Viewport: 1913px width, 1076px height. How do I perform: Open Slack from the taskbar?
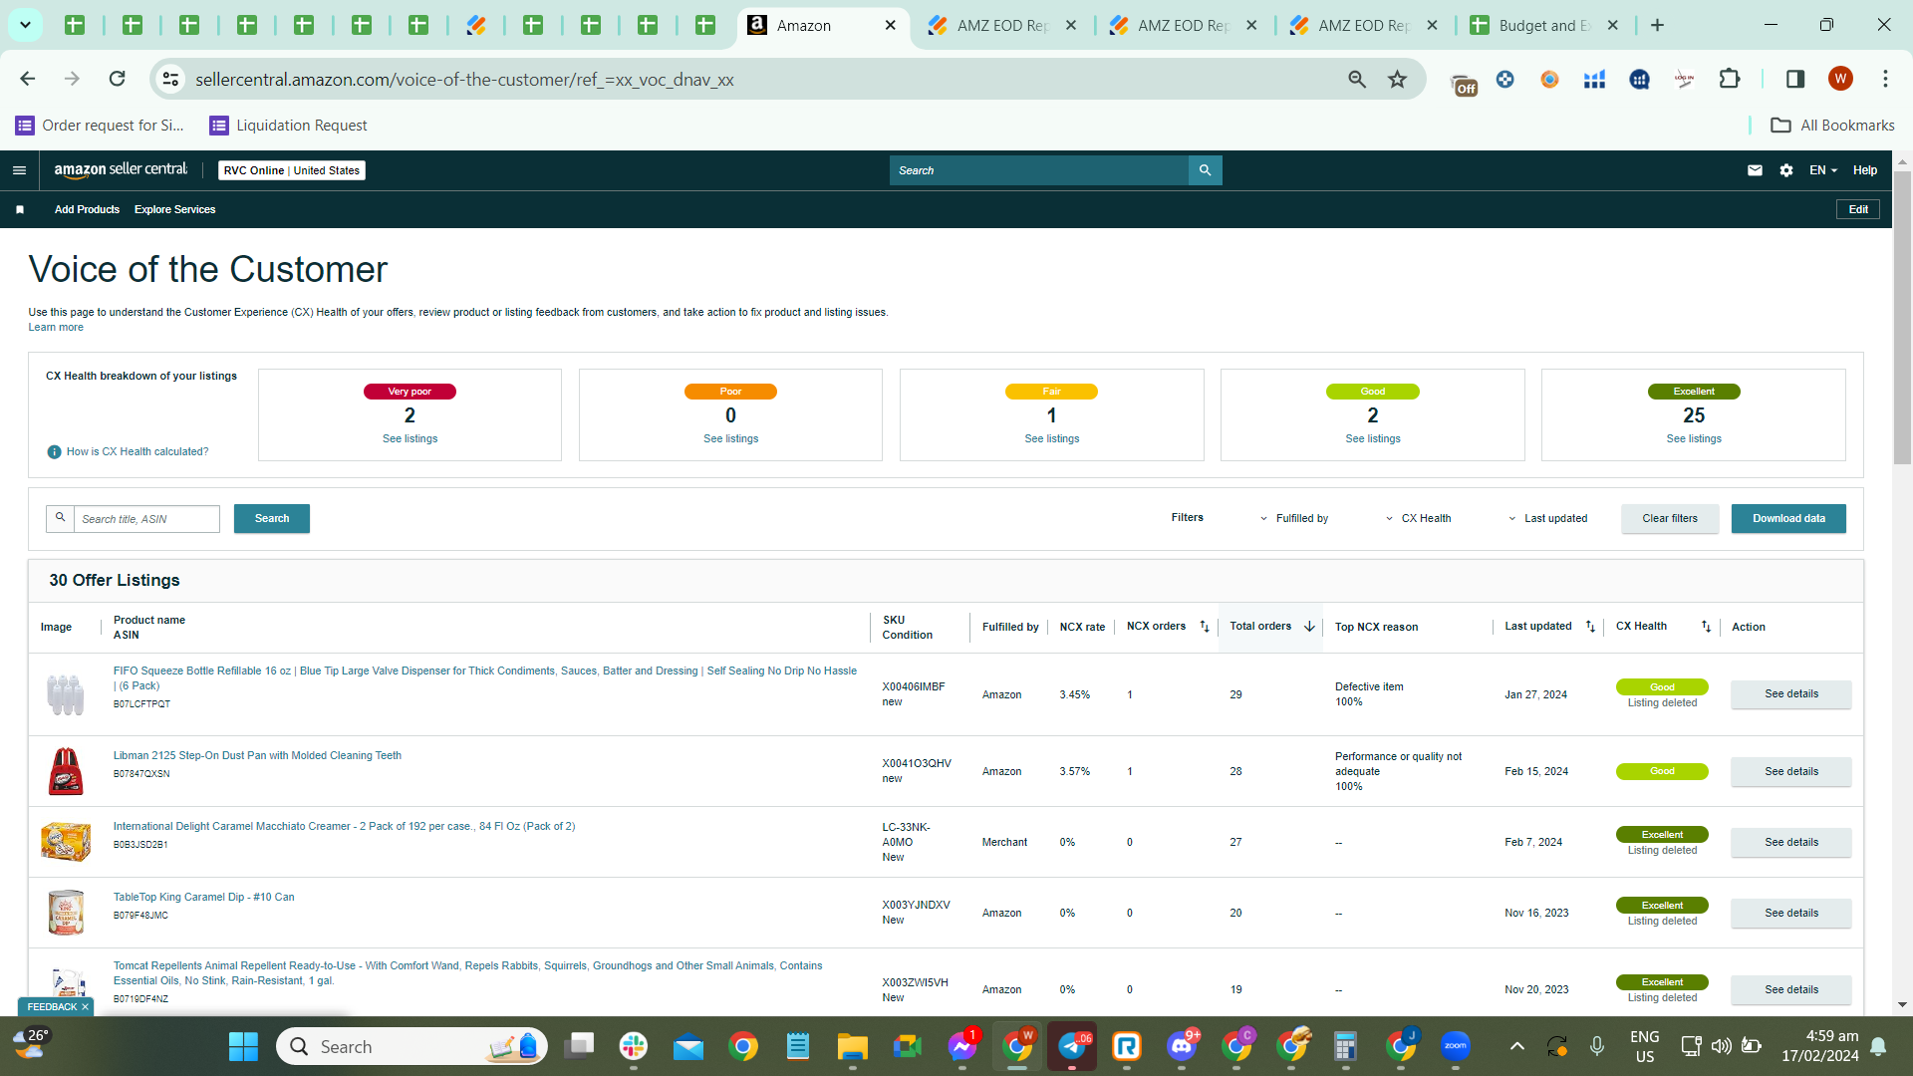click(633, 1046)
